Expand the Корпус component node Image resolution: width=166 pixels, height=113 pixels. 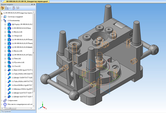coord(5,24)
